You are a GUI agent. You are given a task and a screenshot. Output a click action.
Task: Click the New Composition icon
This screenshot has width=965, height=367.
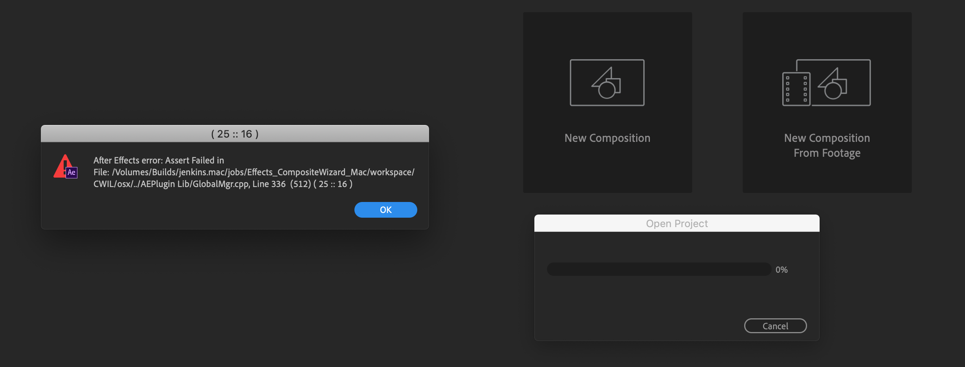point(607,83)
